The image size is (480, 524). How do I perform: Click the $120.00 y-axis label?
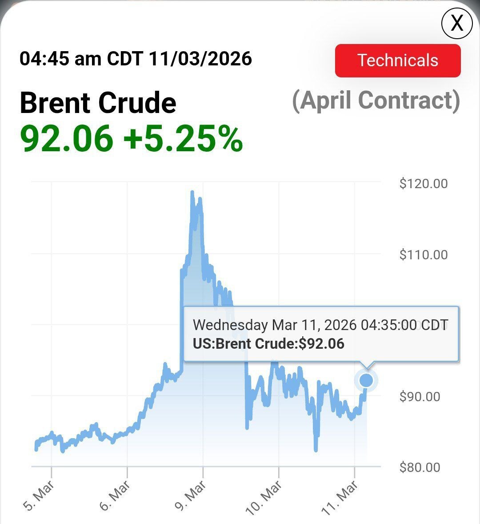423,184
